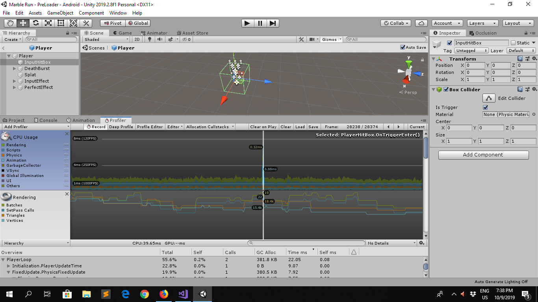Toggle Global handle rotation
The image size is (538, 302).
pyautogui.click(x=138, y=23)
